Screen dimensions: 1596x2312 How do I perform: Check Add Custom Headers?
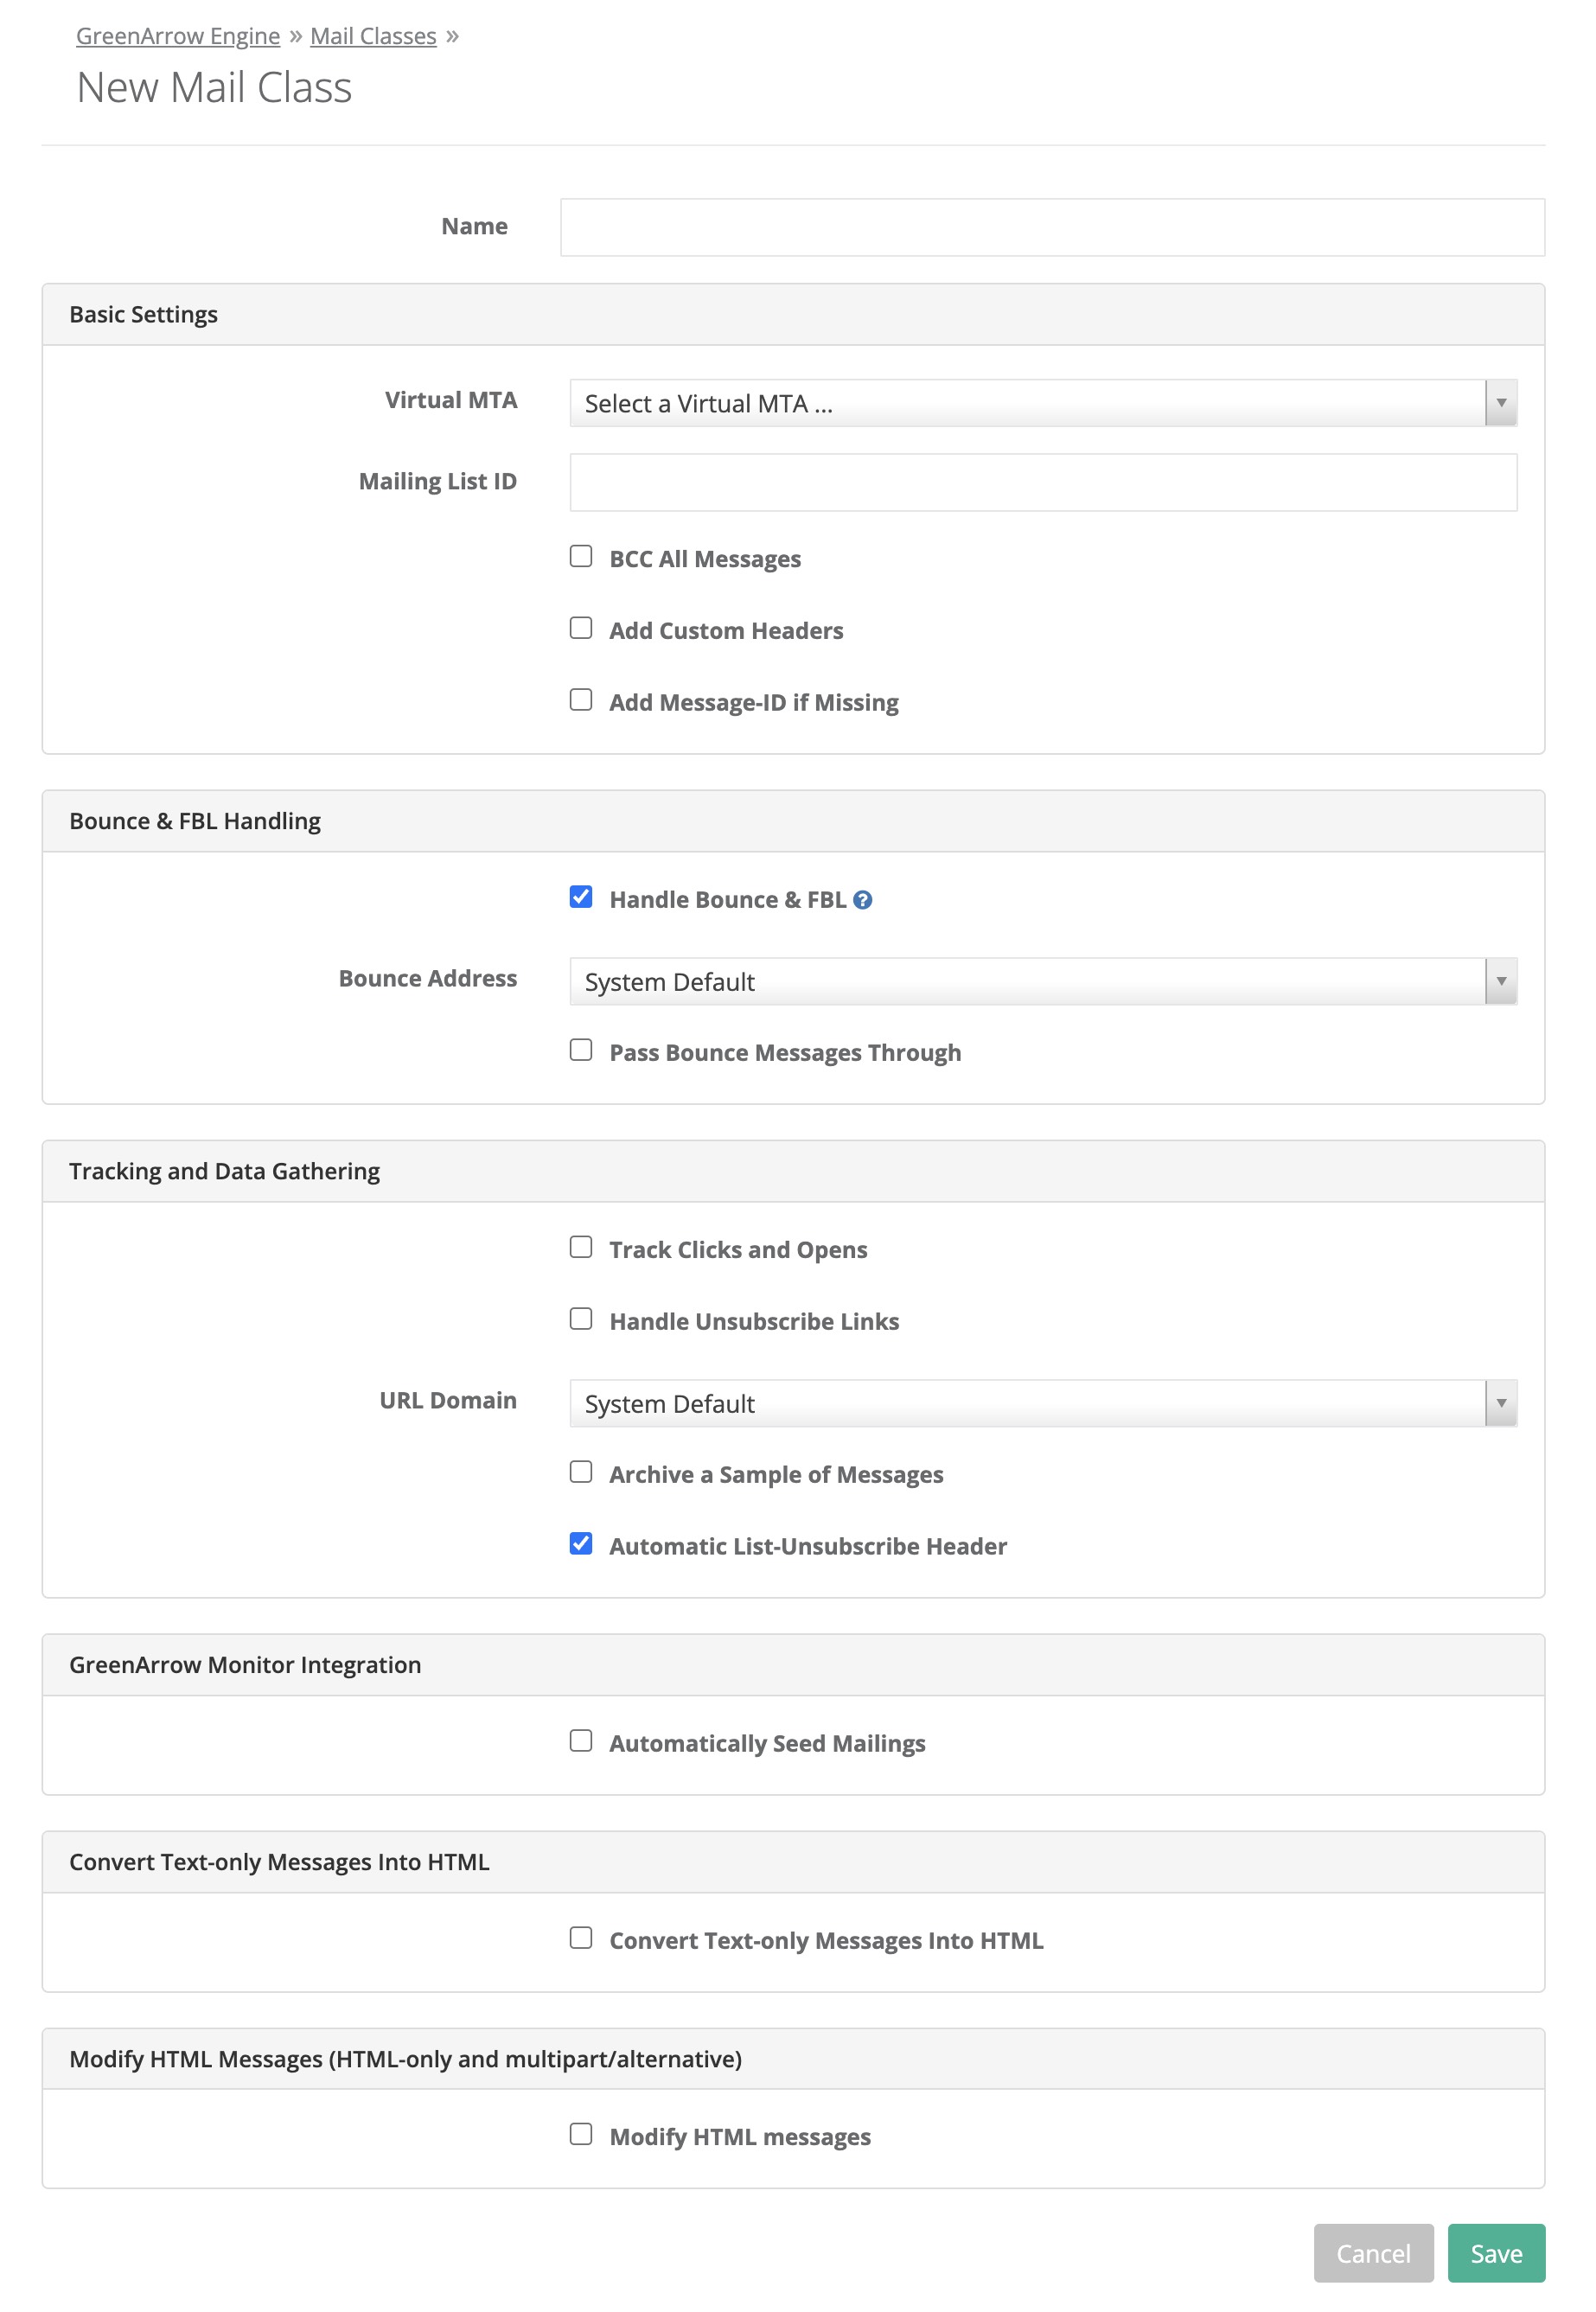(x=581, y=628)
